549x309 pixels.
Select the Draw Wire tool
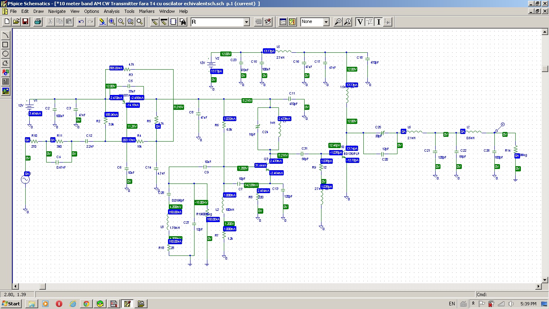155,22
